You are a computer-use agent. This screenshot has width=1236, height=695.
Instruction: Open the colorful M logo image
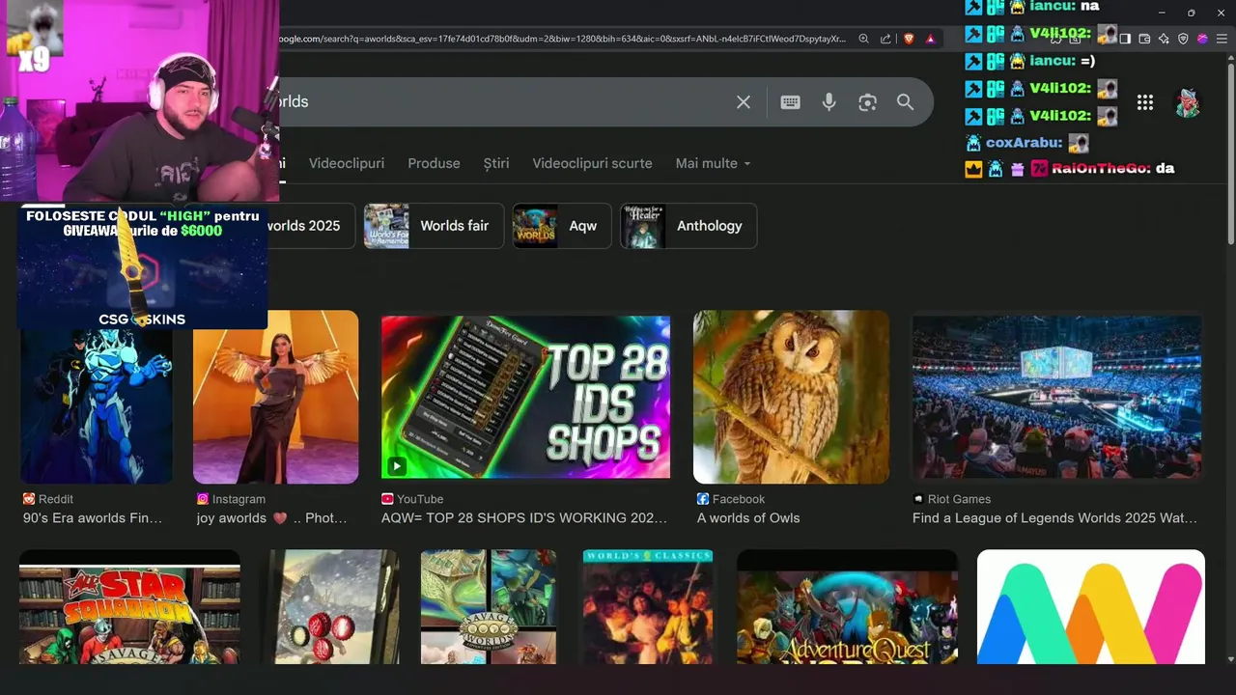(x=1091, y=607)
